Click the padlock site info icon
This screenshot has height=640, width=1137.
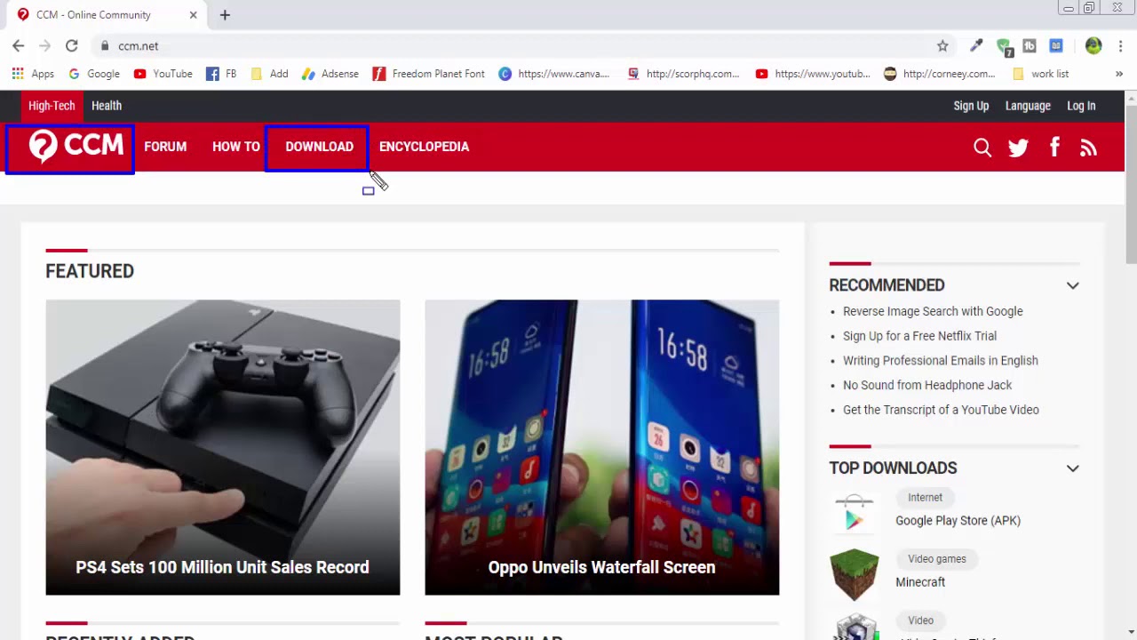[105, 46]
